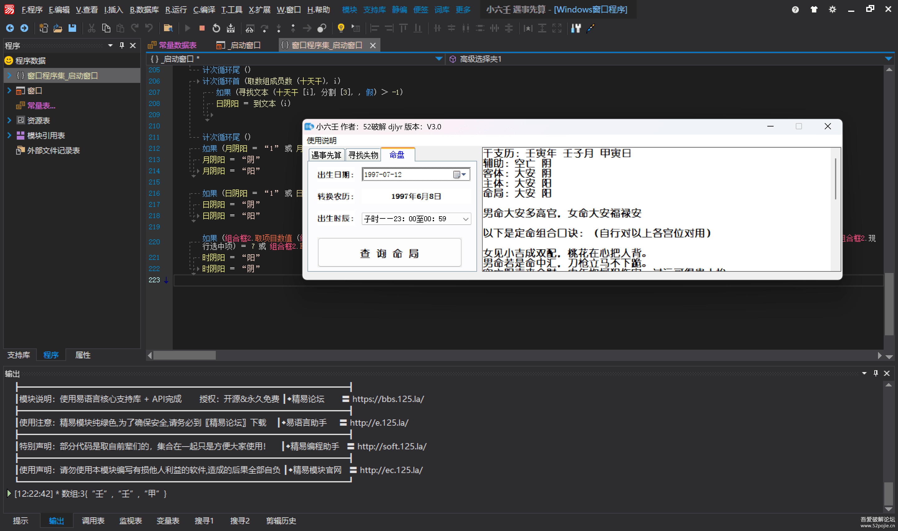Click the 查询命局 button
This screenshot has height=531, width=898.
389,253
